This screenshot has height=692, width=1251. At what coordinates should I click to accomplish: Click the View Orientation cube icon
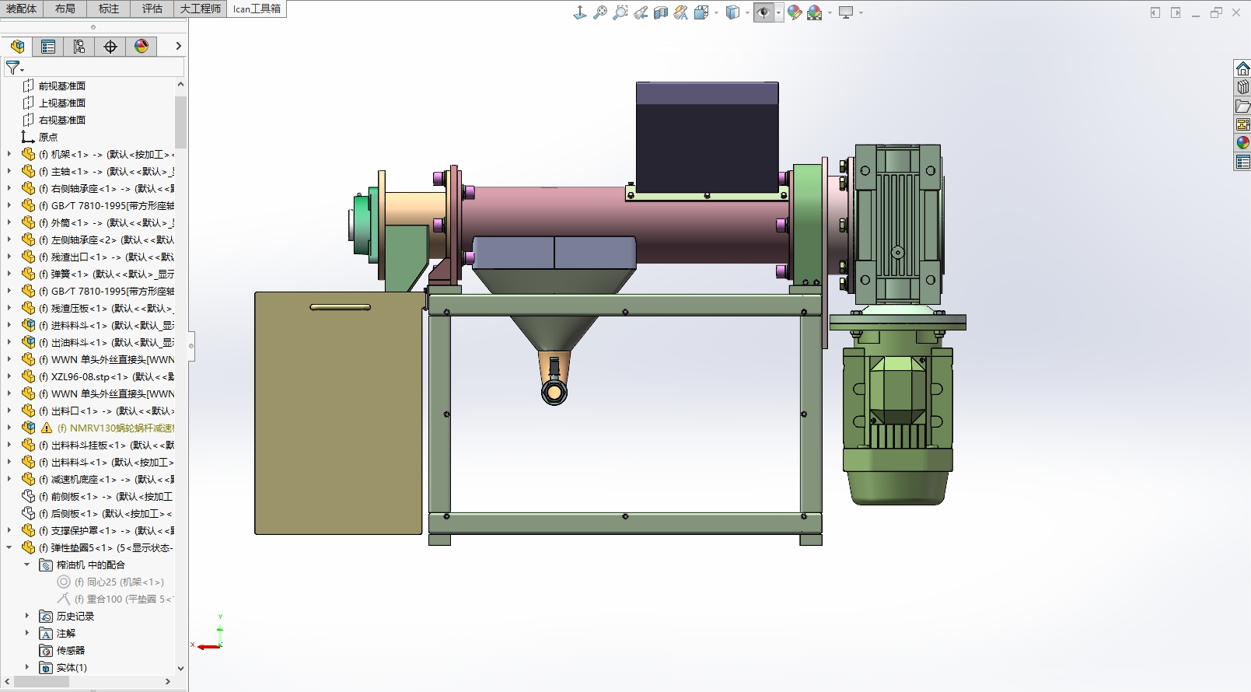(x=701, y=12)
